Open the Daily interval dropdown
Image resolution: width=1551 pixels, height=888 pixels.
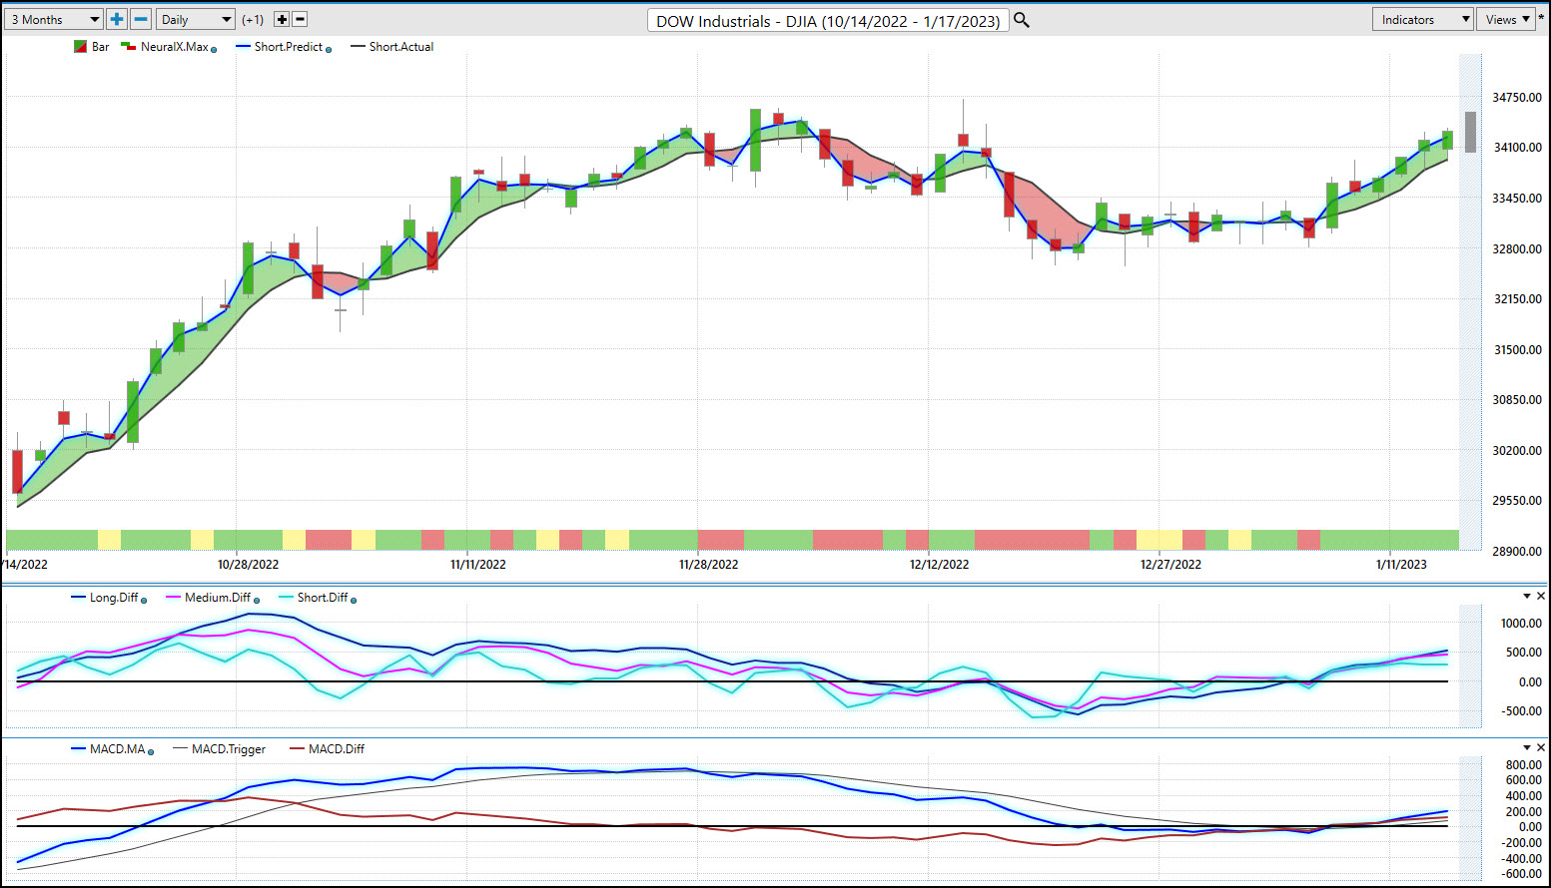coord(196,19)
